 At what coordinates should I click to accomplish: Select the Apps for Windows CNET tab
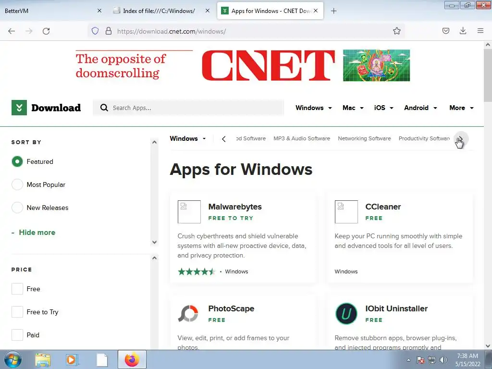pyautogui.click(x=270, y=11)
